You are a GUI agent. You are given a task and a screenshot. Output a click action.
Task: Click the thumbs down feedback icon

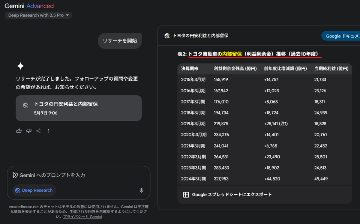click(29, 131)
